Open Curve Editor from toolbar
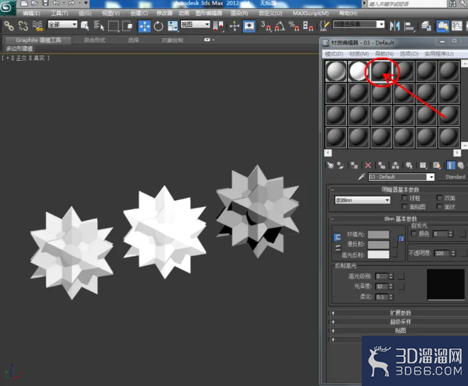468x386 pixels. pos(457,26)
